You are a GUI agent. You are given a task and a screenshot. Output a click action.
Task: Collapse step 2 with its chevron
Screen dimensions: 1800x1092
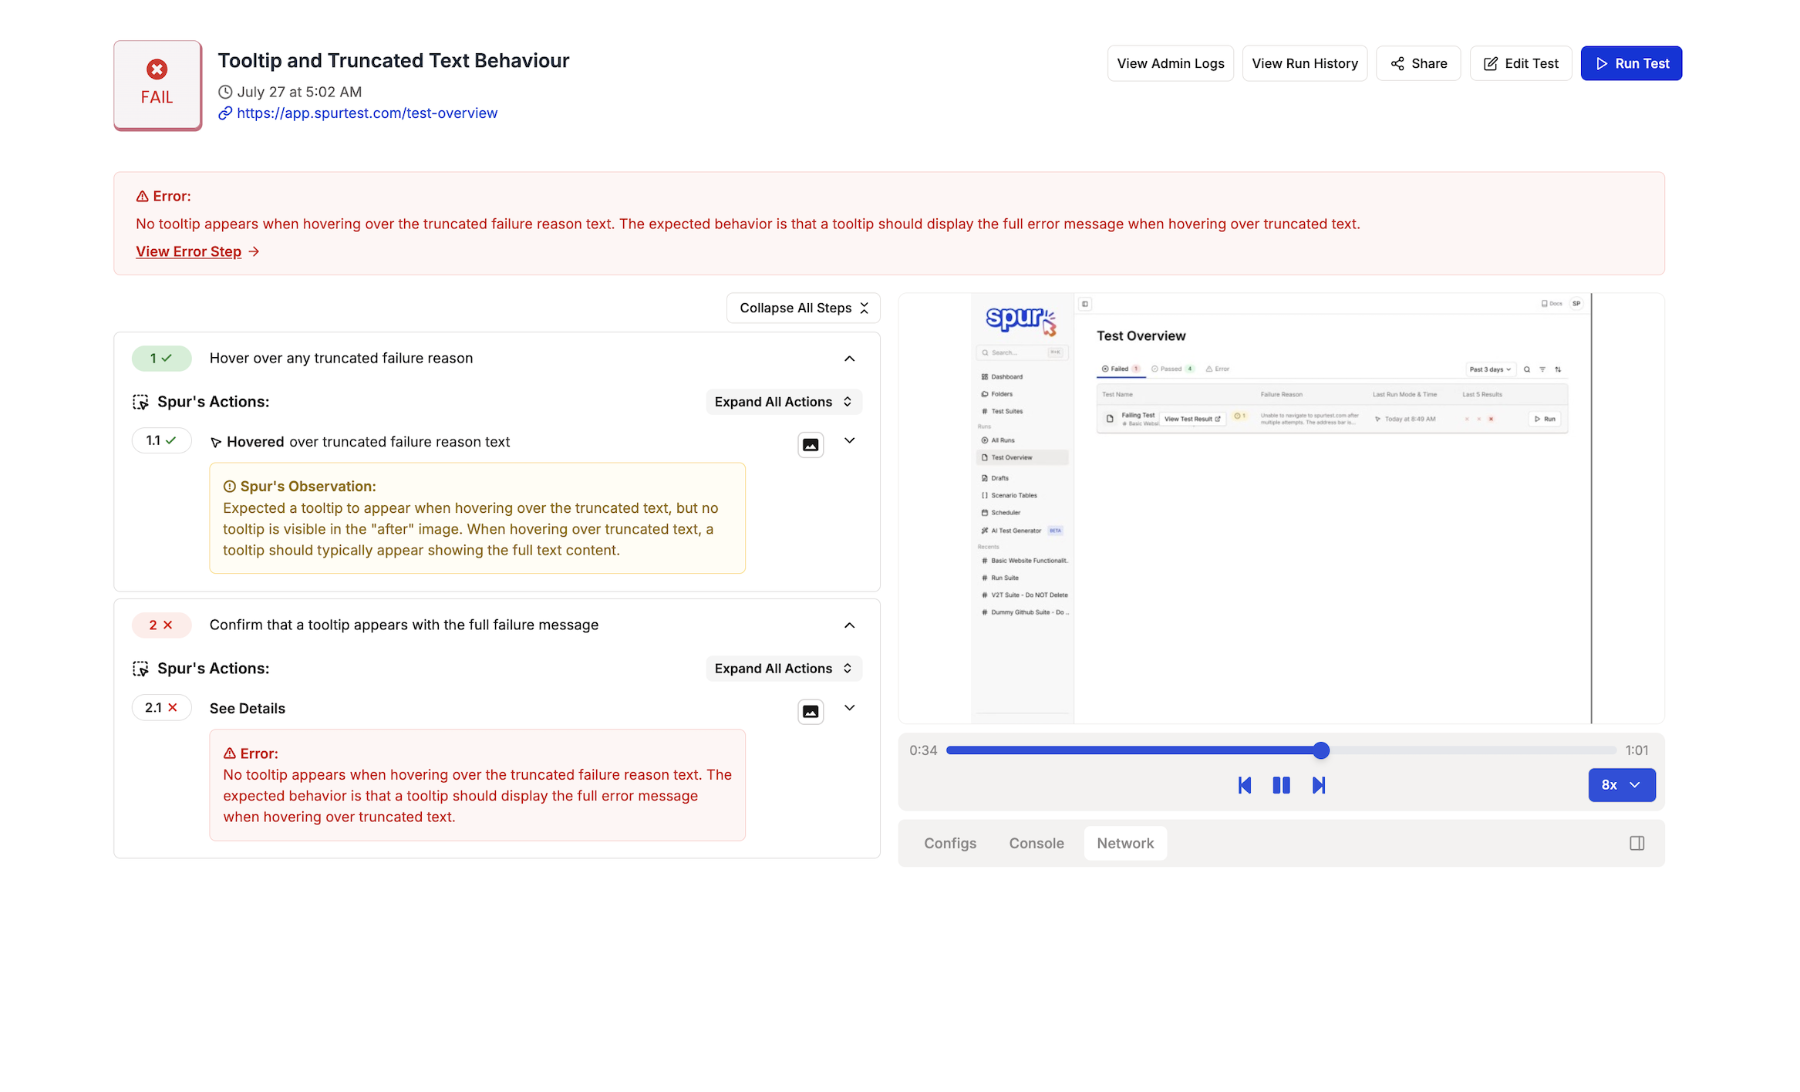tap(849, 625)
